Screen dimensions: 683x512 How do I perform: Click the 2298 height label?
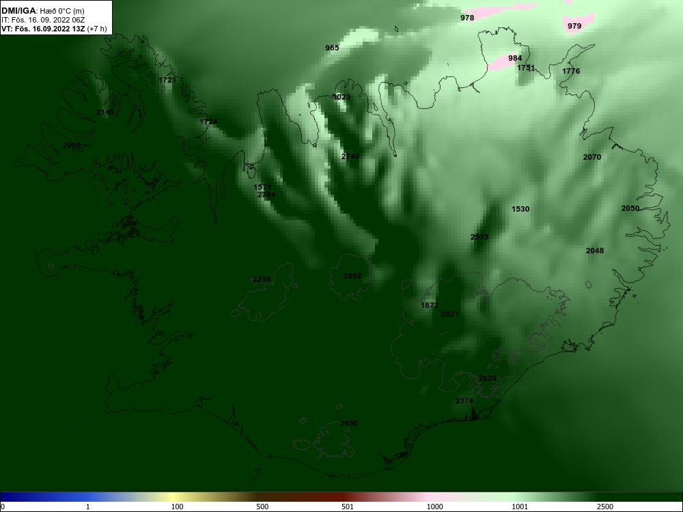point(262,279)
